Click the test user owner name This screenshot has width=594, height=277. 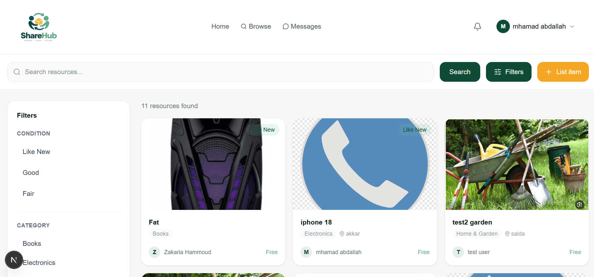point(479,252)
